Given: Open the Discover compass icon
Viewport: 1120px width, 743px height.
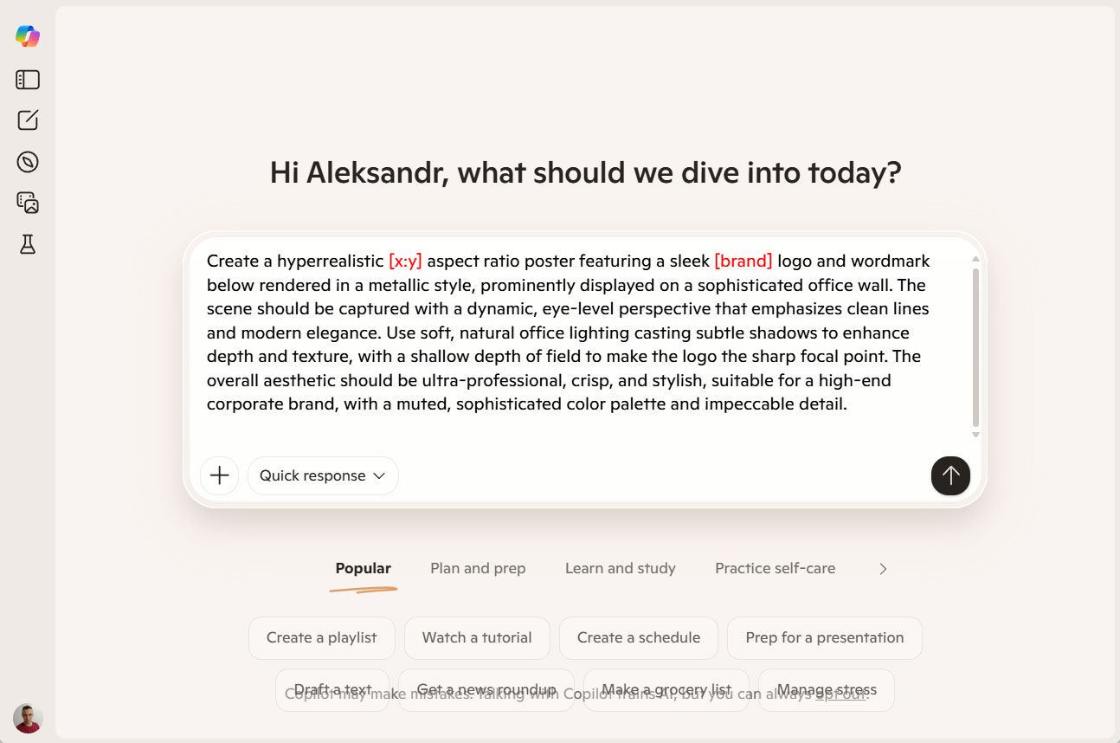Looking at the screenshot, I should pos(28,162).
